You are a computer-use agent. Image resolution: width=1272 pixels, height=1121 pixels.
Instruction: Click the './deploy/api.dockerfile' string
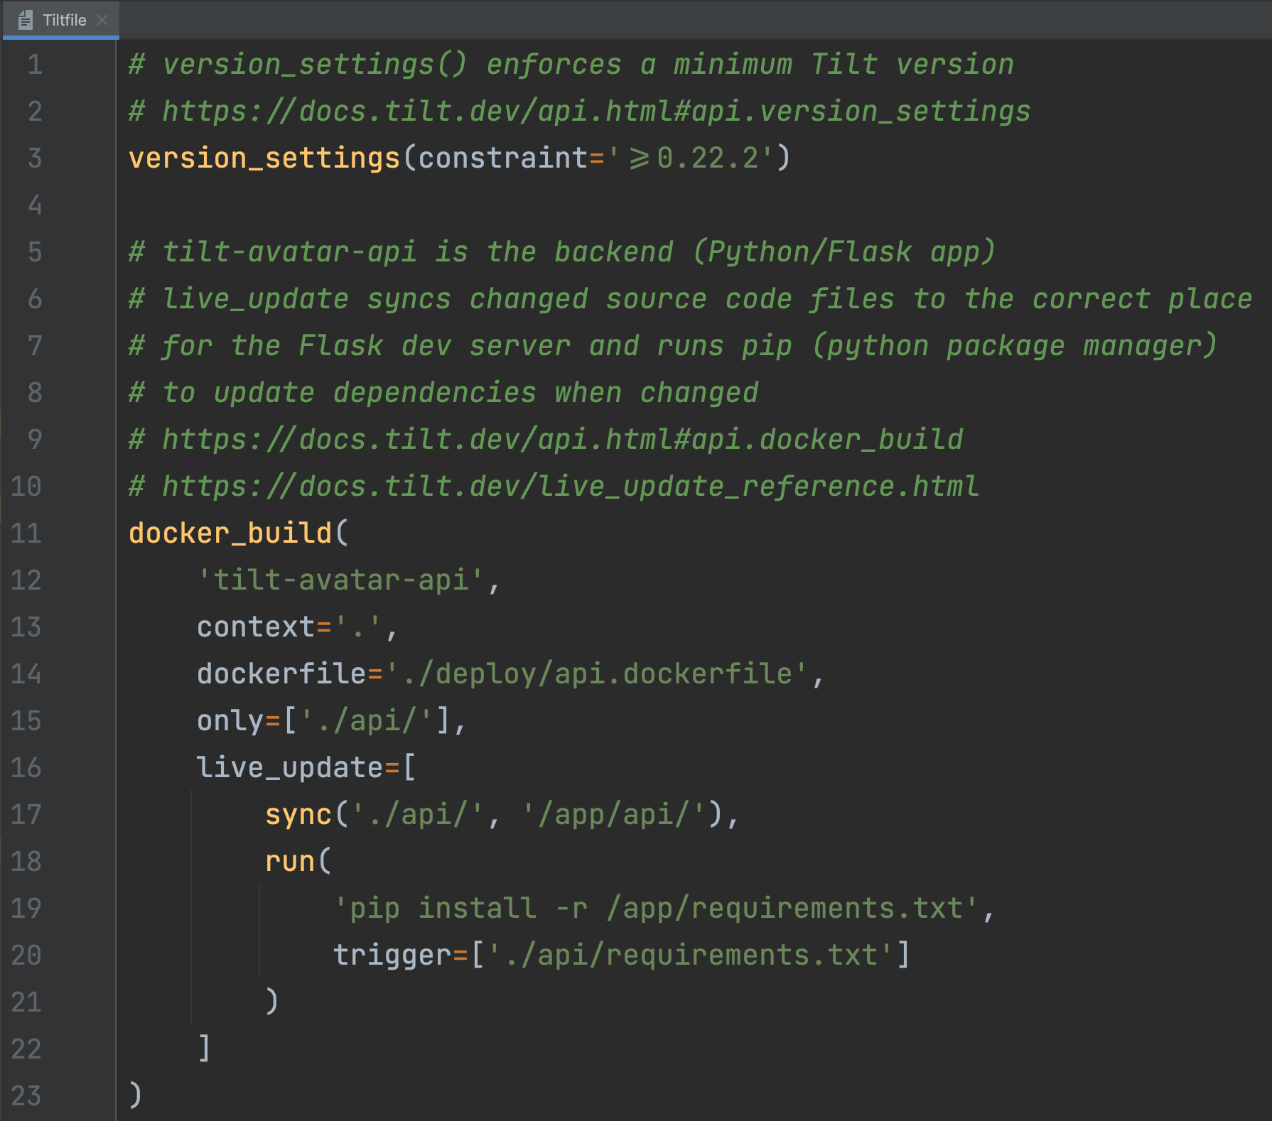[597, 674]
